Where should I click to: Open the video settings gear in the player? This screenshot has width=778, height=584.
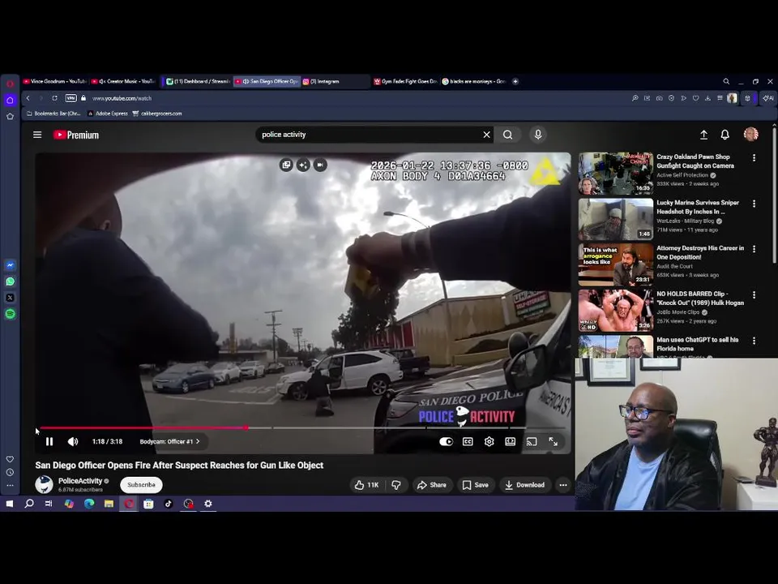coord(489,441)
